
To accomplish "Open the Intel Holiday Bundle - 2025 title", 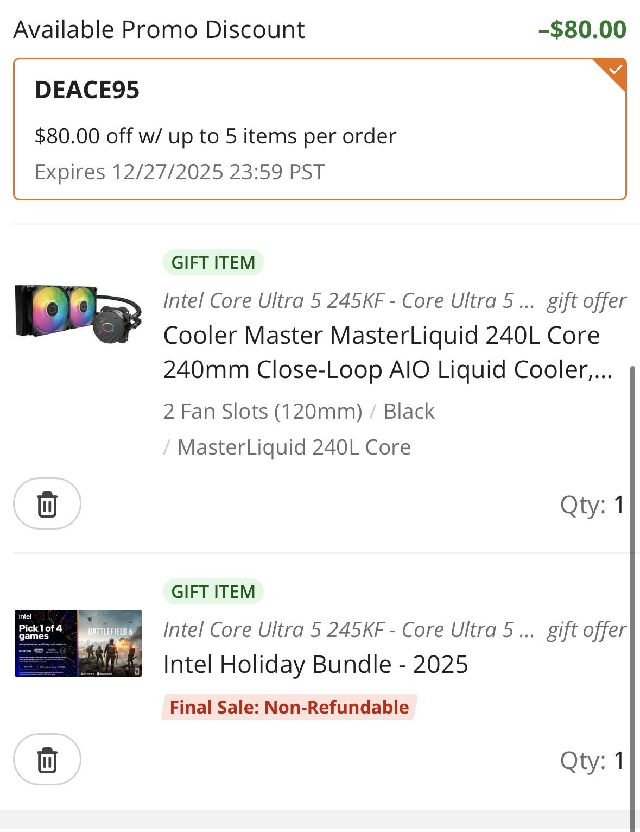I will (x=315, y=664).
